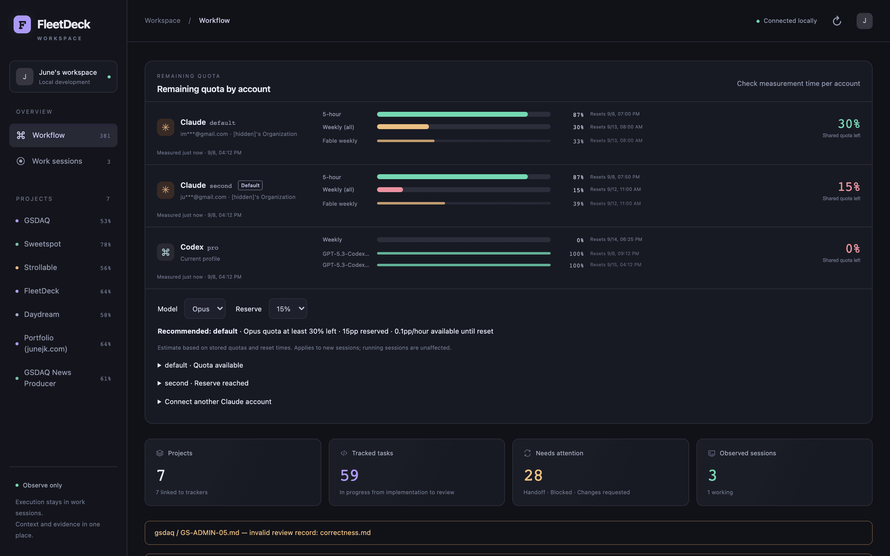The height and width of the screenshot is (556, 890).
Task: Open the FleetDeck project in sidebar
Action: (x=63, y=291)
